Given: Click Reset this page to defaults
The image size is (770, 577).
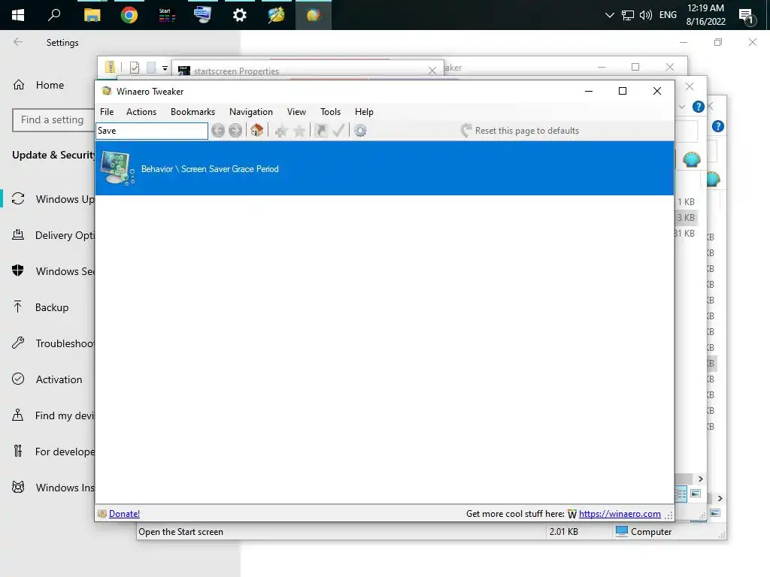Looking at the screenshot, I should (x=520, y=131).
